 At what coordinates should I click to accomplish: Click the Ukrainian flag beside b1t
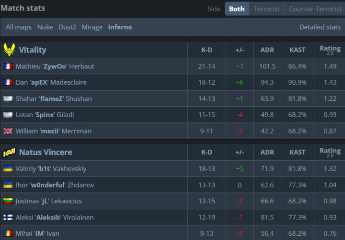coord(8,169)
